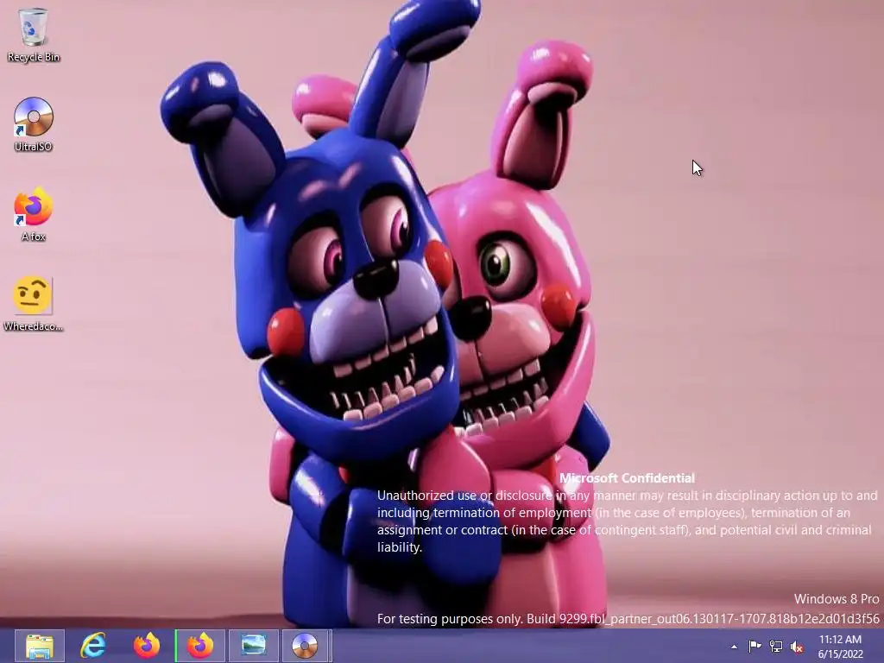Select the "A fox" Firefox desktop shortcut
The image size is (884, 663).
pos(34,214)
